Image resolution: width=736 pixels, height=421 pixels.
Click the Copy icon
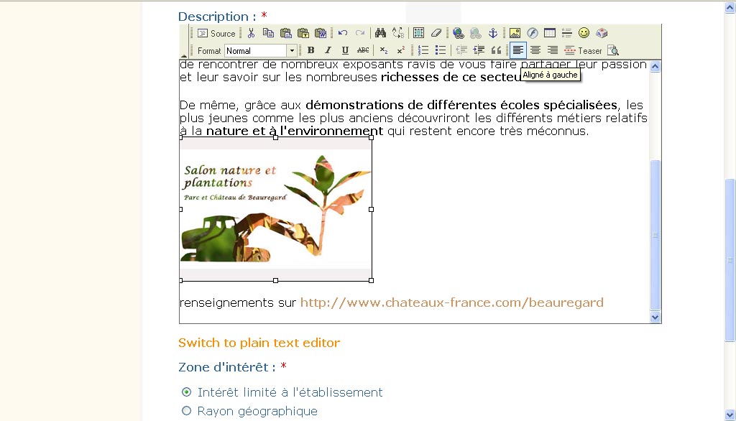coord(268,33)
